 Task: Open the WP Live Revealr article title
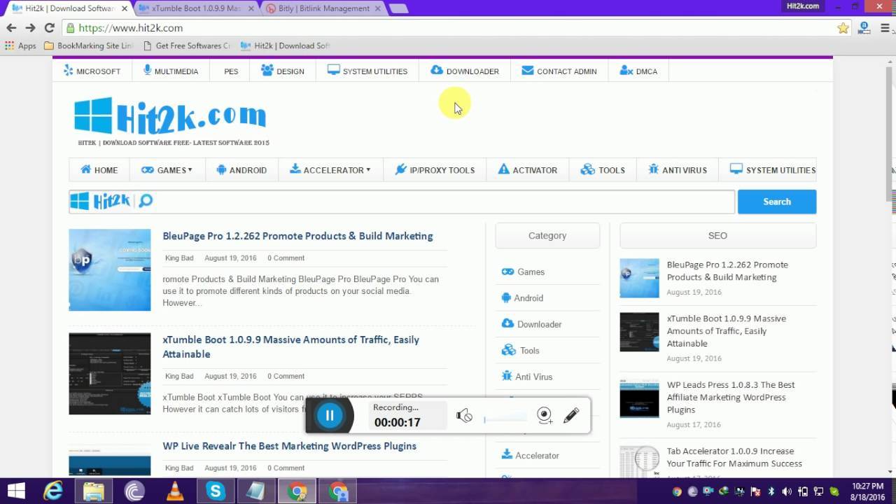tap(289, 446)
